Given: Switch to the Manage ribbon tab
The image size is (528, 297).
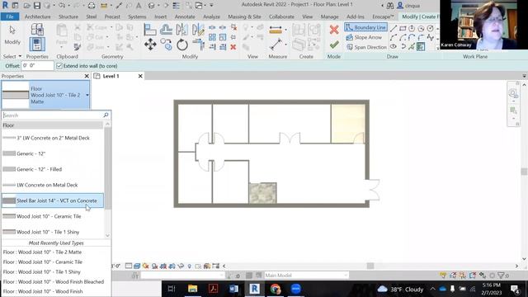Looking at the screenshot, I should 329,16.
